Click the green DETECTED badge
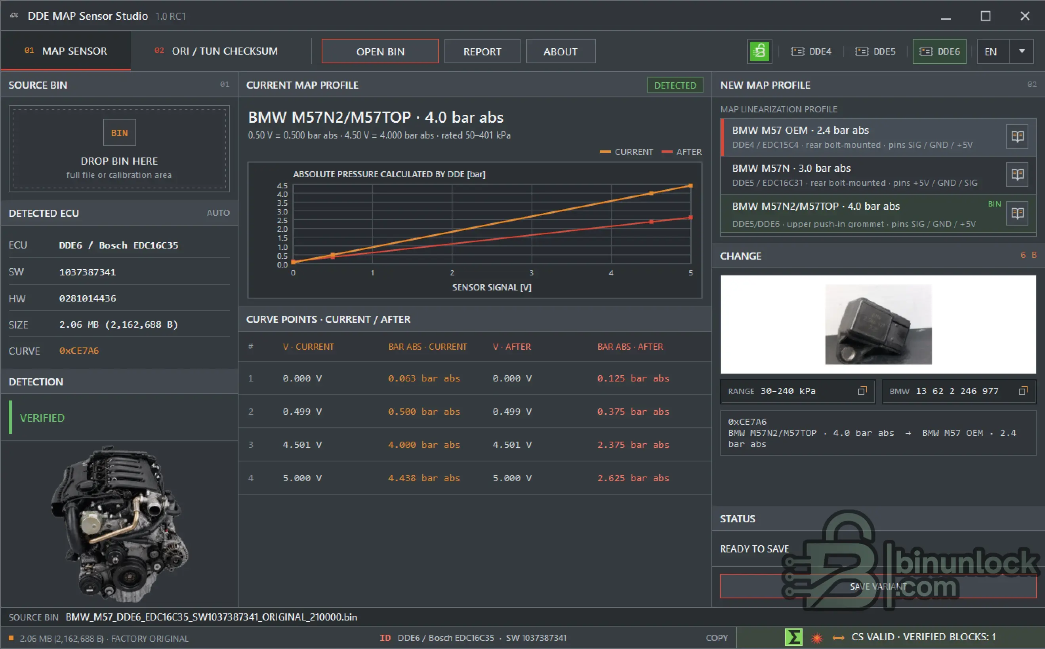Viewport: 1045px width, 649px height. tap(675, 85)
